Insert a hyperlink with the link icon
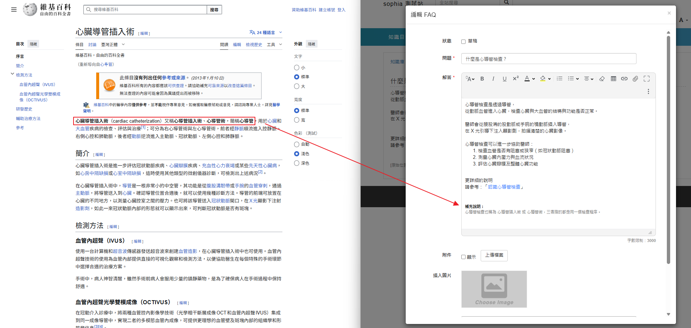The height and width of the screenshot is (328, 691). 624,79
